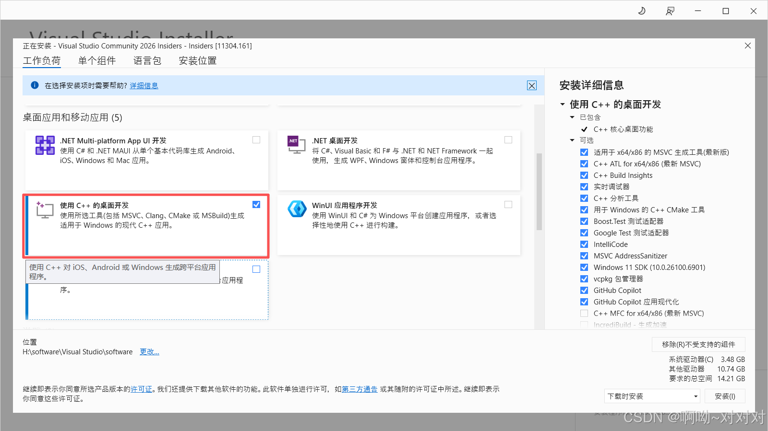Enable the .NET 桌面开发 workload checkbox
Image resolution: width=768 pixels, height=431 pixels.
[x=508, y=140]
